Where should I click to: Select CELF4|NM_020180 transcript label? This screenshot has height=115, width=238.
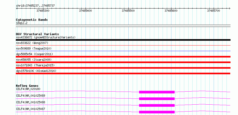tap(28, 89)
